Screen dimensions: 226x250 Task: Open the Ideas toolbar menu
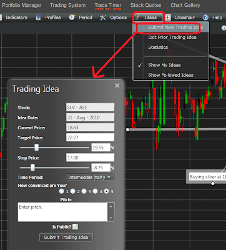tap(150, 17)
